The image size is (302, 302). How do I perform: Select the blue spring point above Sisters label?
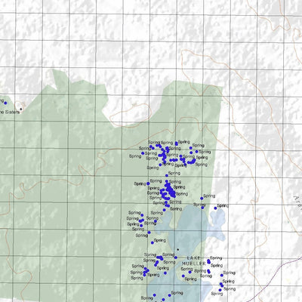click(5, 103)
